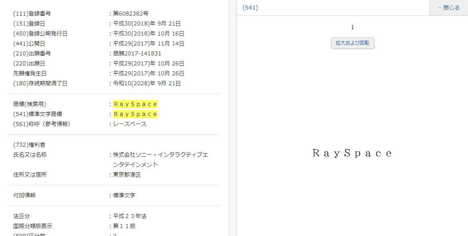Viewport: 468px width, 236px height.
Task: Click the (111)登録番号 label
Action: pos(32,14)
